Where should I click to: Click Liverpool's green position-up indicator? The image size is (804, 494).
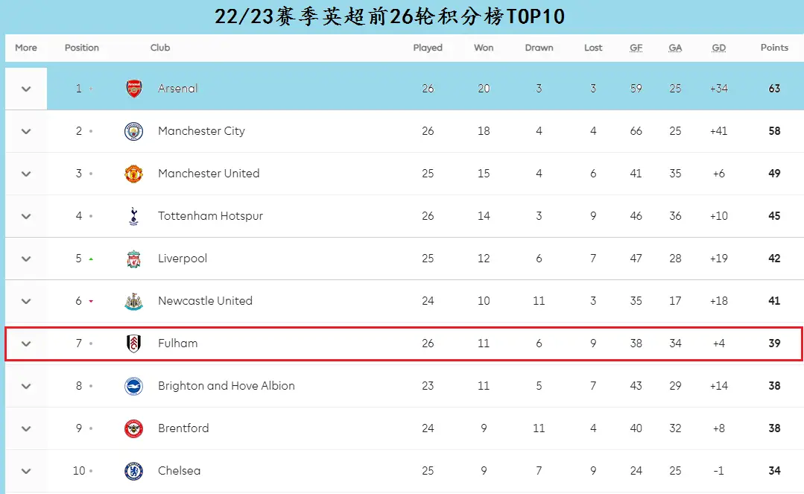[x=91, y=259]
